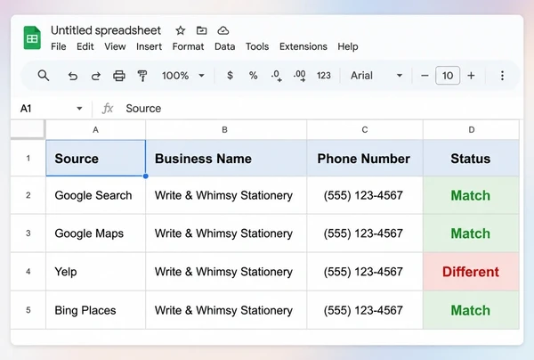The image size is (534, 360).
Task: Click the A1 name box
Action: 26,109
